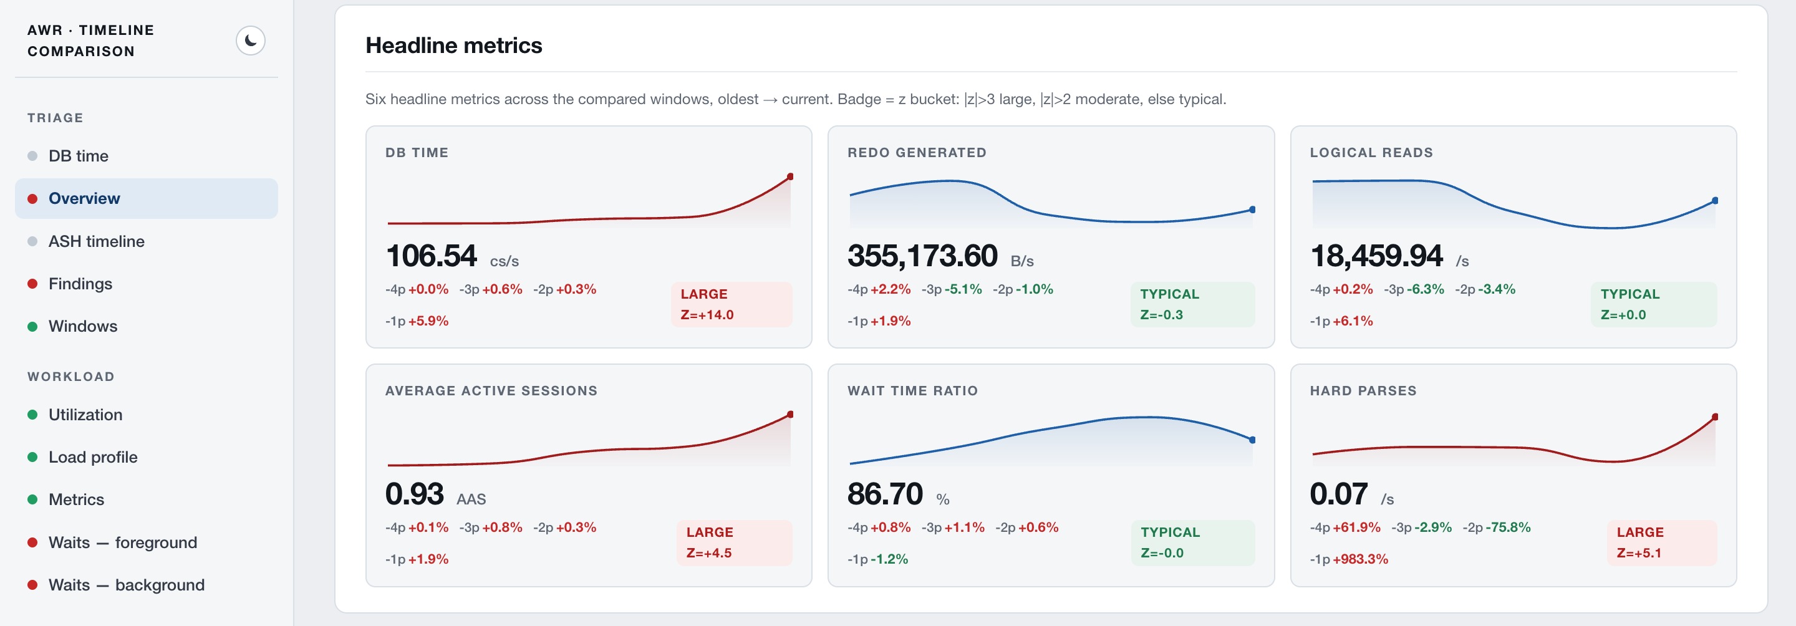This screenshot has width=1796, height=626.
Task: Click red status dot beside Findings
Action: pos(32,284)
